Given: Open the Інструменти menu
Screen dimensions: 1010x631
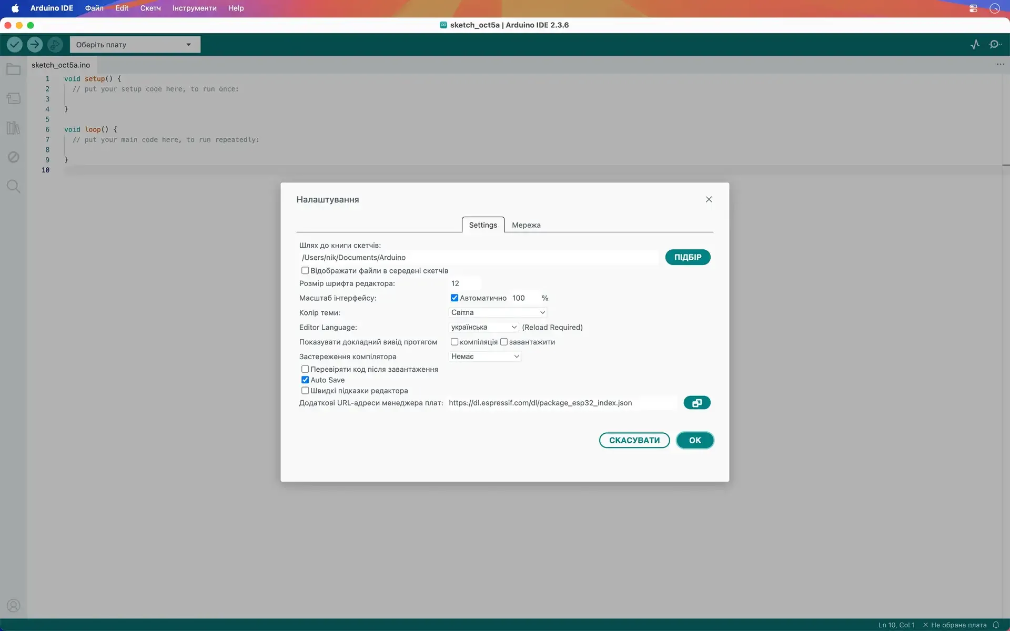Looking at the screenshot, I should point(194,8).
